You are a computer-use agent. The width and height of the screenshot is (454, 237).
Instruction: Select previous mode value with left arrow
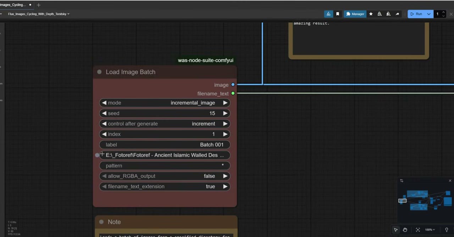click(x=104, y=103)
